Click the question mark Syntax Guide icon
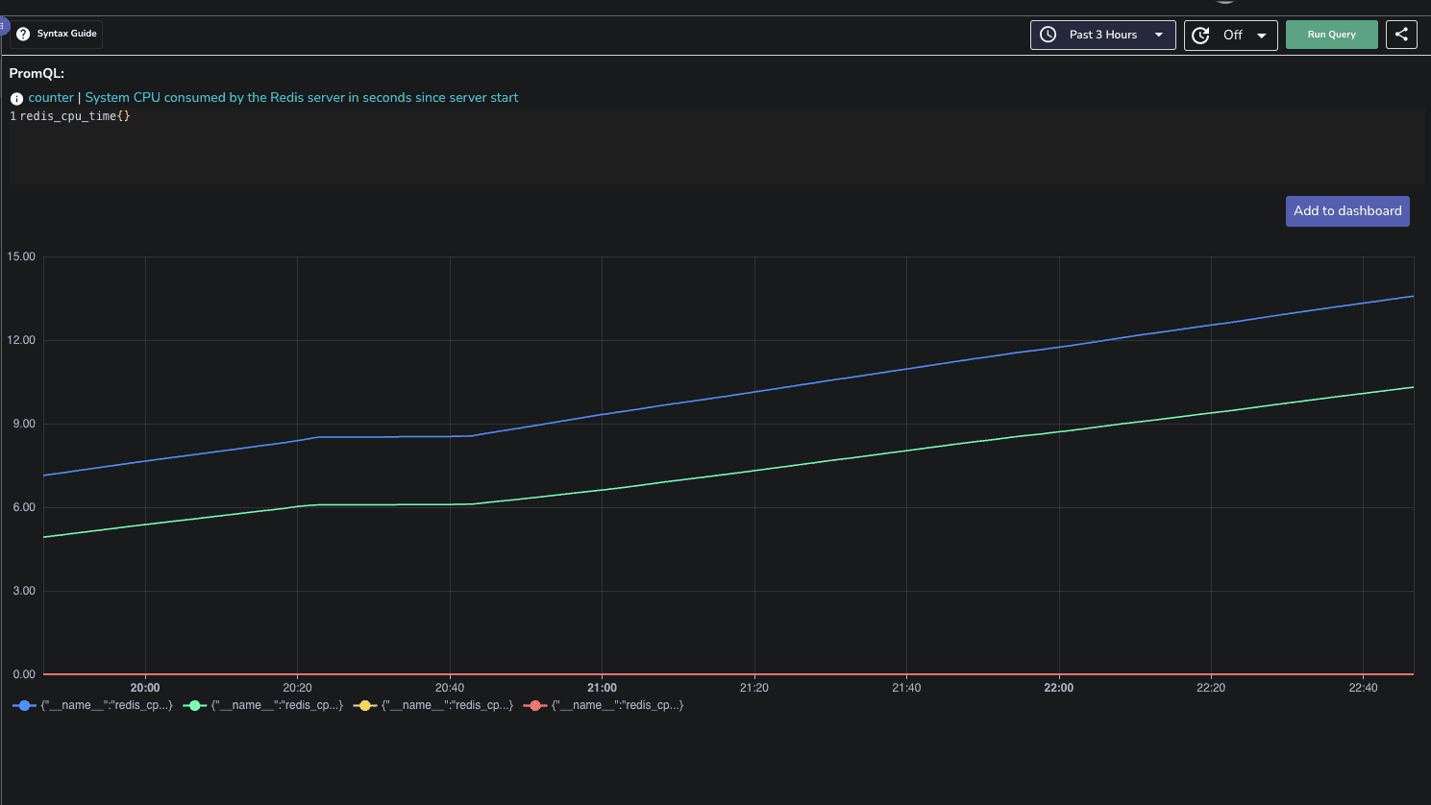Screen dimensions: 1431x805 click(23, 34)
